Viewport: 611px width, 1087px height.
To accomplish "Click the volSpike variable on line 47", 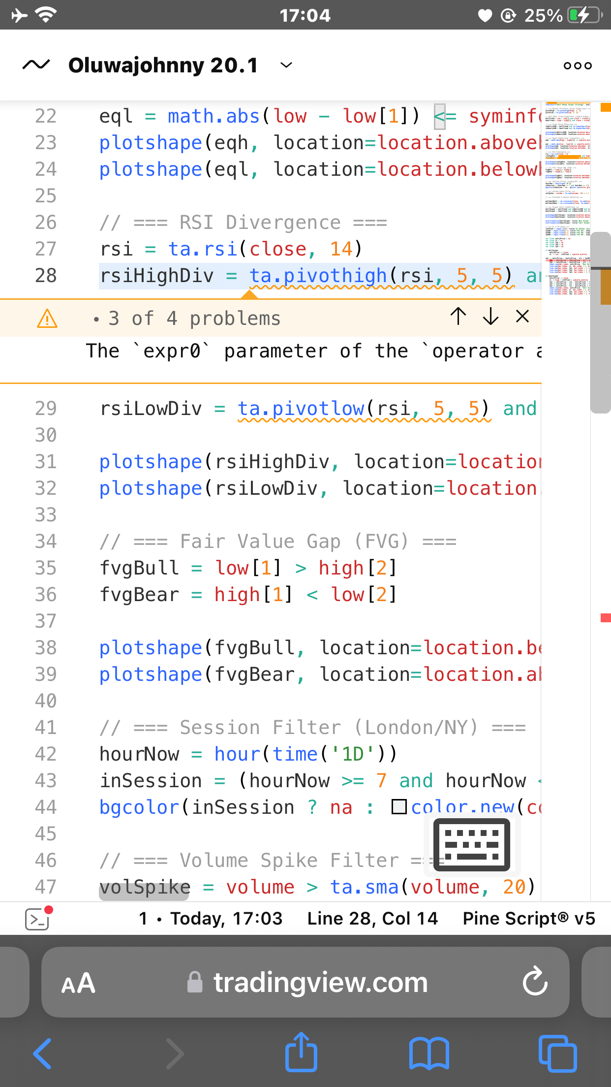I will tap(145, 887).
